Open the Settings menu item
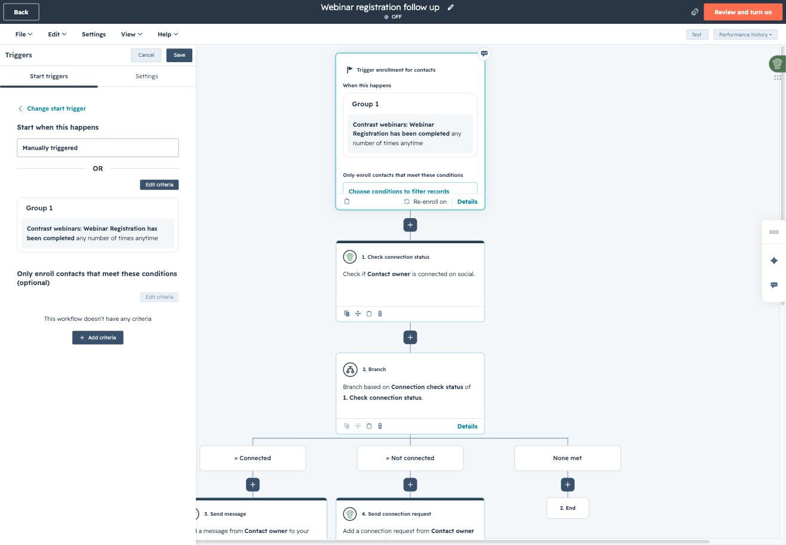The image size is (786, 545). coord(94,34)
